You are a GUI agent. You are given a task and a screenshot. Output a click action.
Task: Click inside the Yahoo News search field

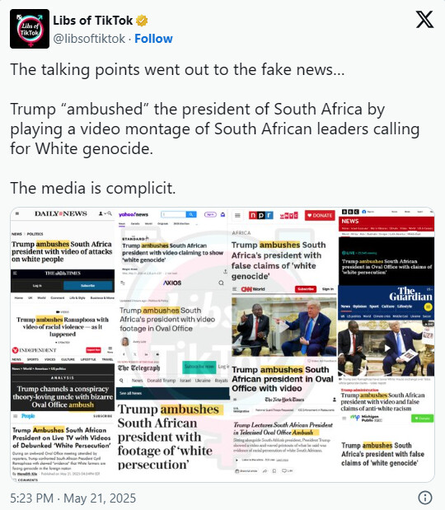pyautogui.click(x=174, y=214)
